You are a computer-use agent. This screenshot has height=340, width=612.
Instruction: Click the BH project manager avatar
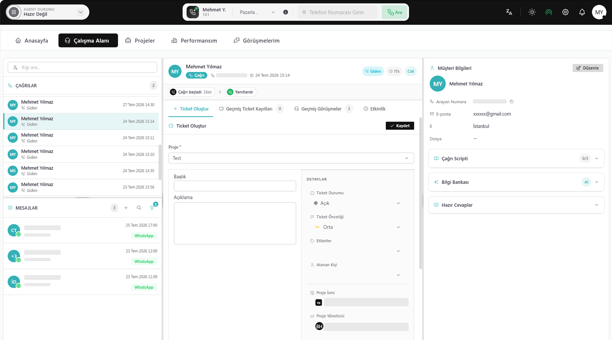coord(319,326)
